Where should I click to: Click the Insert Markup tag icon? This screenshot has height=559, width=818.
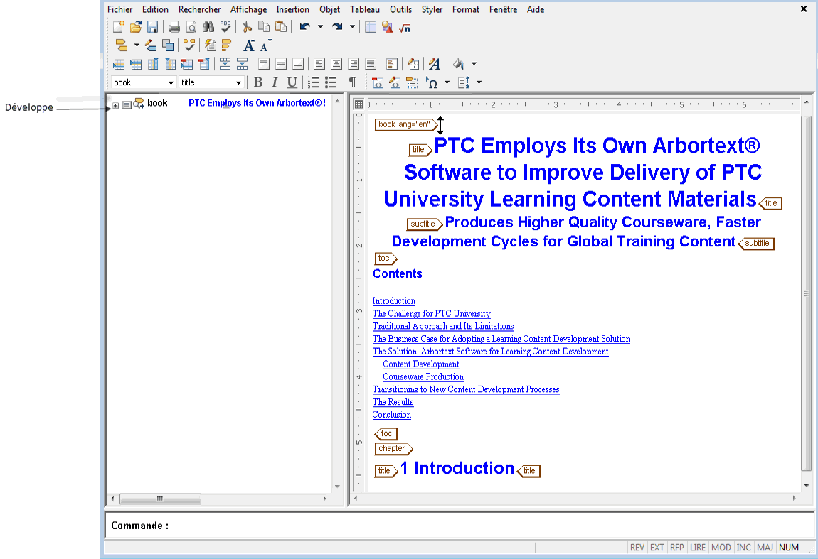[x=122, y=45]
